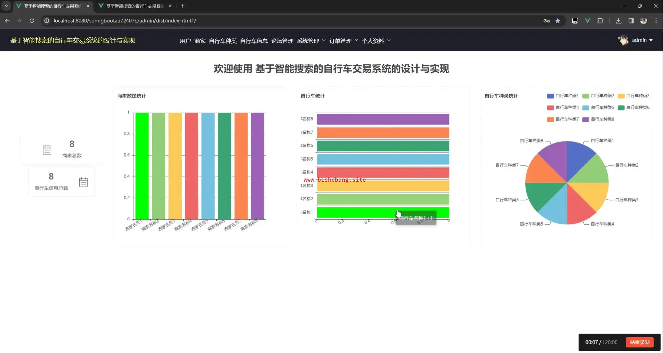Screen dimensions: 663x353
Task: Click the admin avatar image
Action: (623, 40)
